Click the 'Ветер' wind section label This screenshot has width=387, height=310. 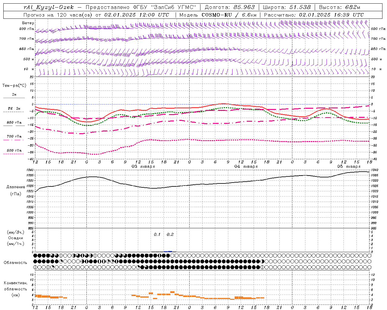click(28, 23)
